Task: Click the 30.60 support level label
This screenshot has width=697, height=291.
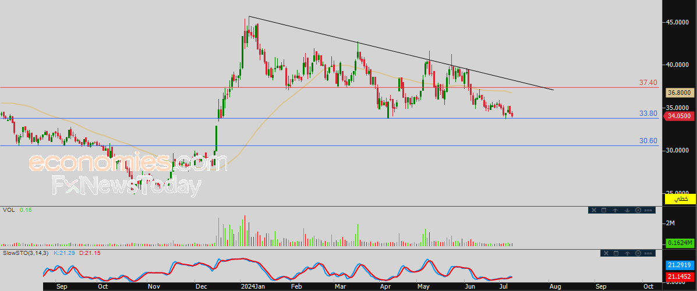Action: click(x=648, y=141)
